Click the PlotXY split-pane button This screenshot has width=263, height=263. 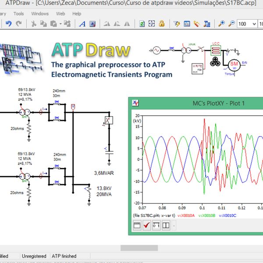166,225
